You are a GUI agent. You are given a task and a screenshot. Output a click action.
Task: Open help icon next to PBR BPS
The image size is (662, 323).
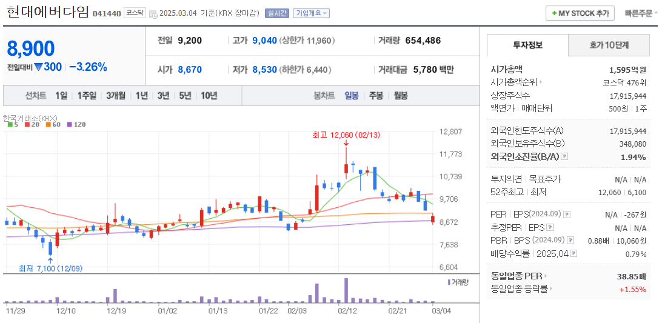pos(570,241)
